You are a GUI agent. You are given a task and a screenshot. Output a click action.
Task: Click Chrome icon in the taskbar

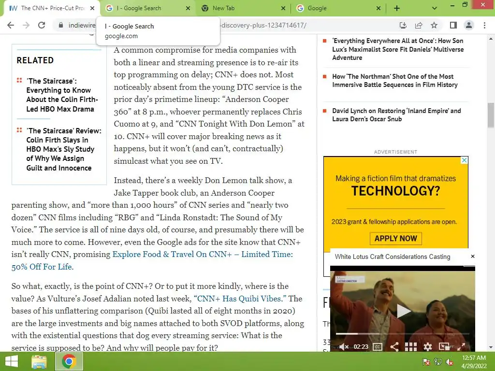tap(69, 361)
